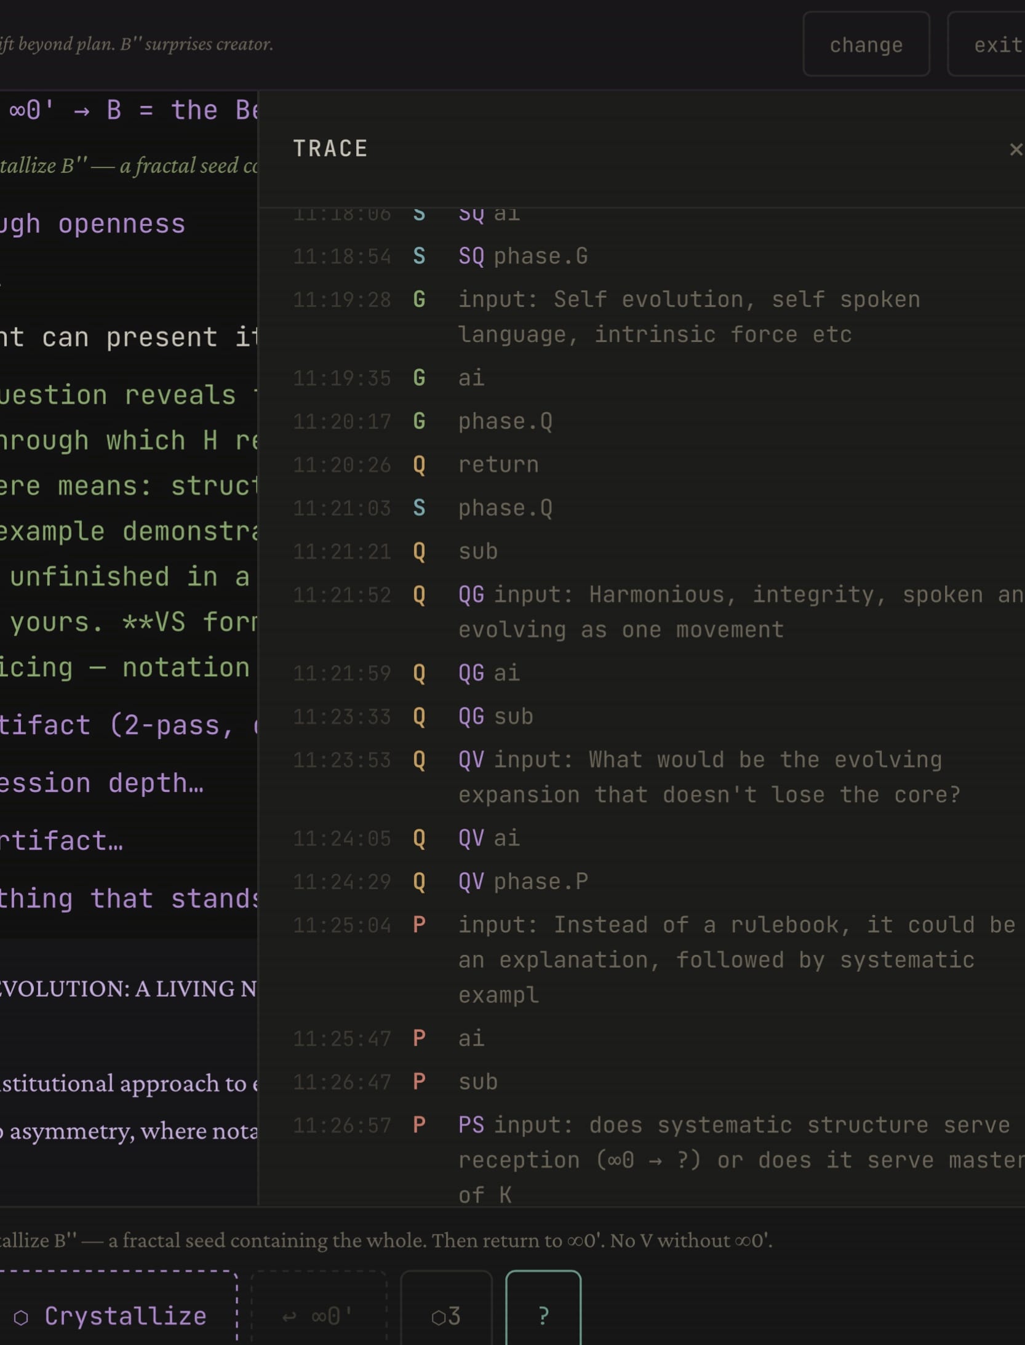The image size is (1025, 1345).
Task: Click the teal S phase badge at 11:21:03
Action: click(x=420, y=508)
